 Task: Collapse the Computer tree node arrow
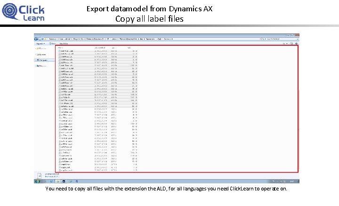pyautogui.click(x=36, y=60)
